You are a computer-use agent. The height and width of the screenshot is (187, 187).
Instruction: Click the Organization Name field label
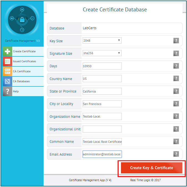pos(65,116)
